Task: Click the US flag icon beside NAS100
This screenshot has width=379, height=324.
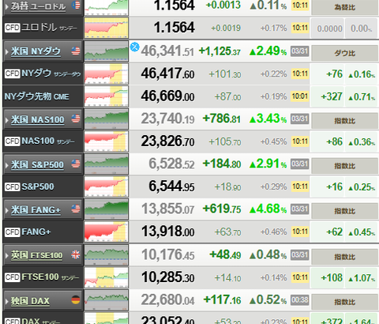Action: [x=76, y=119]
